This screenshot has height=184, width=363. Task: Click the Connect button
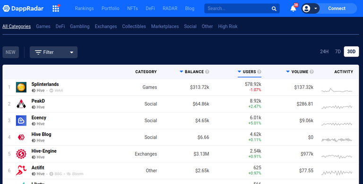click(x=337, y=8)
